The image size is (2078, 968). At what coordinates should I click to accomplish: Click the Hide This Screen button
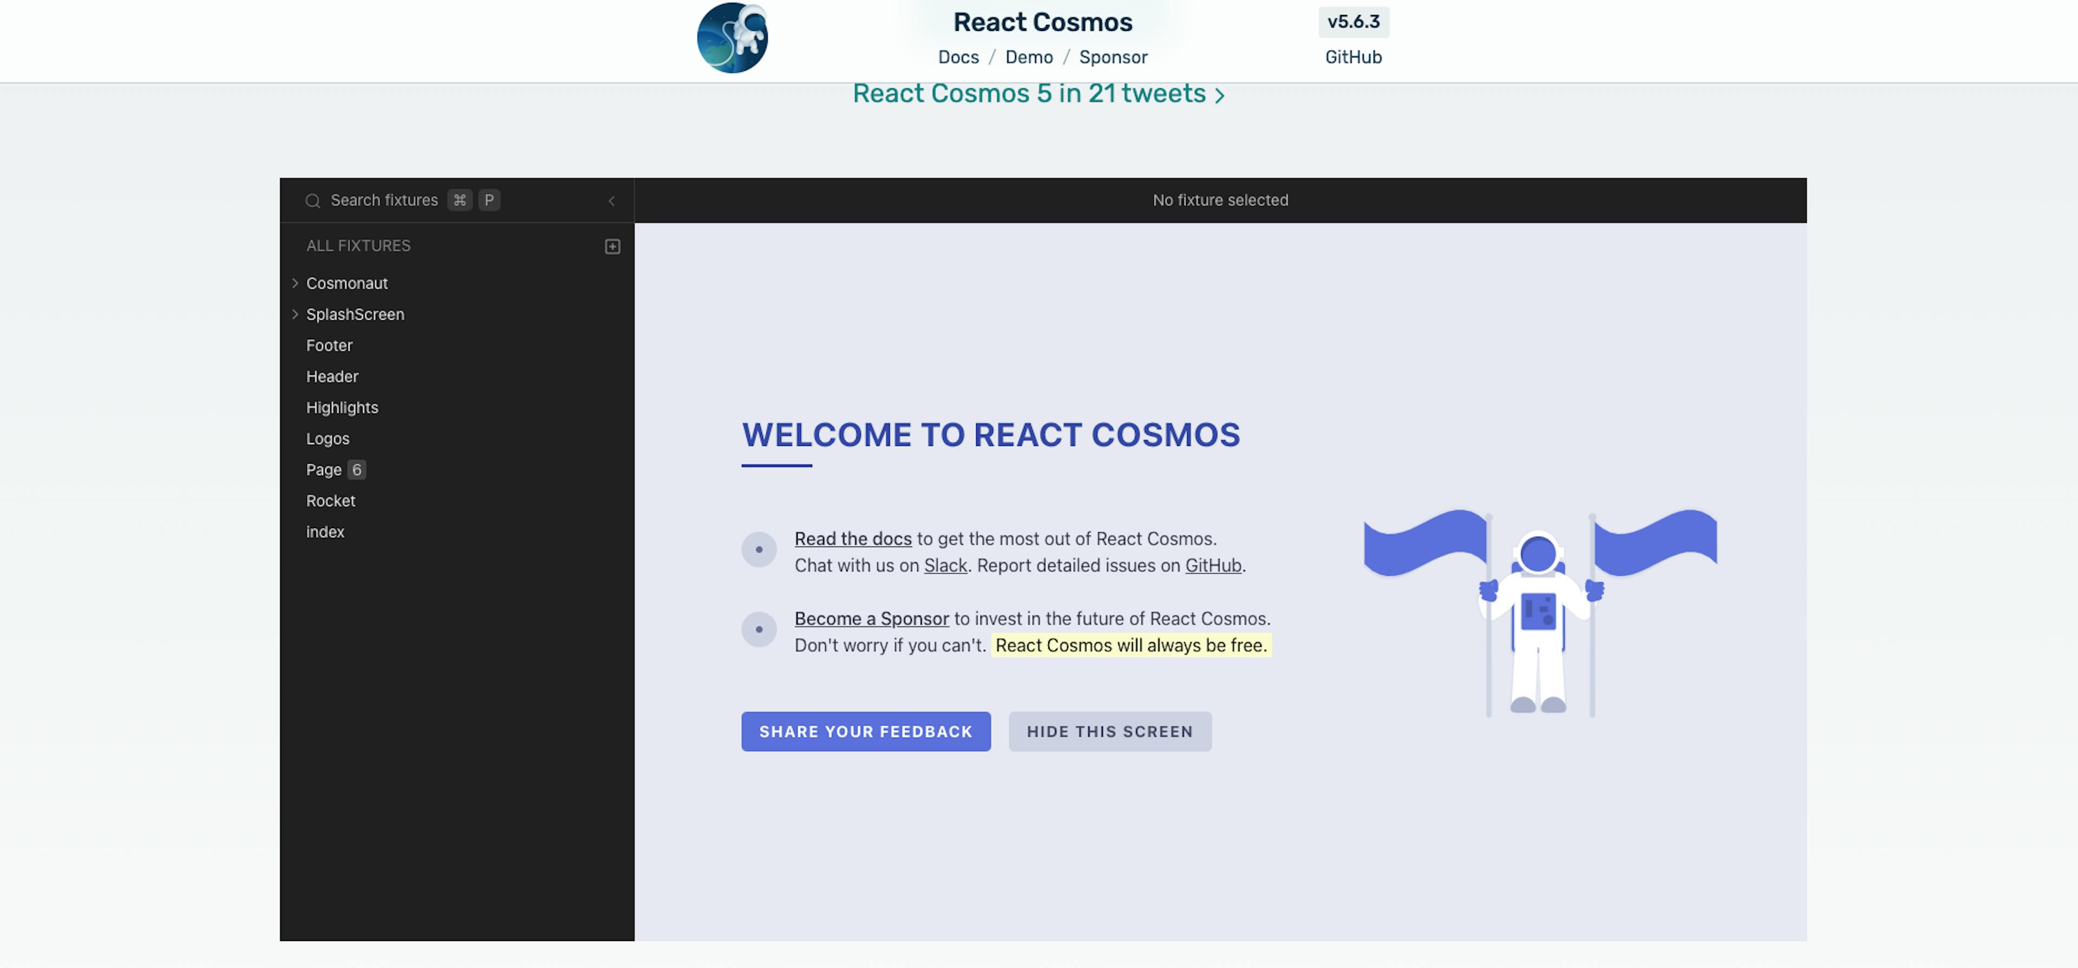point(1109,732)
